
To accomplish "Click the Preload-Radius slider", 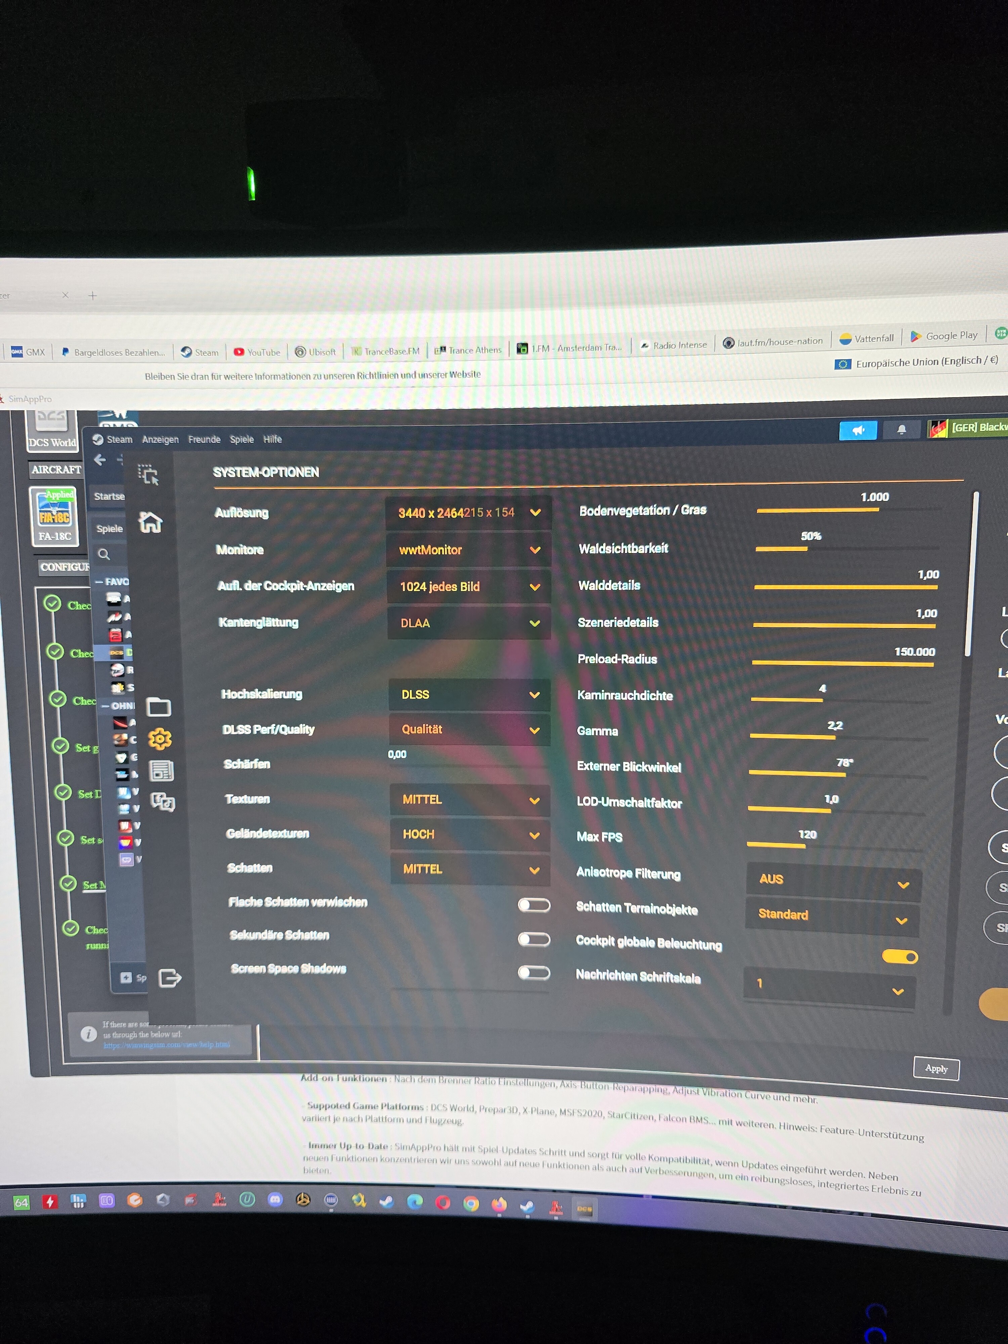I will (x=843, y=664).
